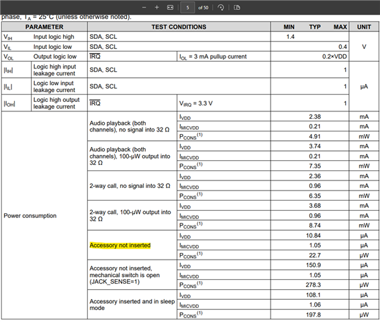
Task: Select the 'Input logic low' parameter text
Action: coord(52,47)
